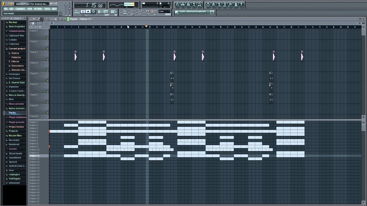Open the project info page icon
The width and height of the screenshot is (367, 206).
(x=236, y=5)
